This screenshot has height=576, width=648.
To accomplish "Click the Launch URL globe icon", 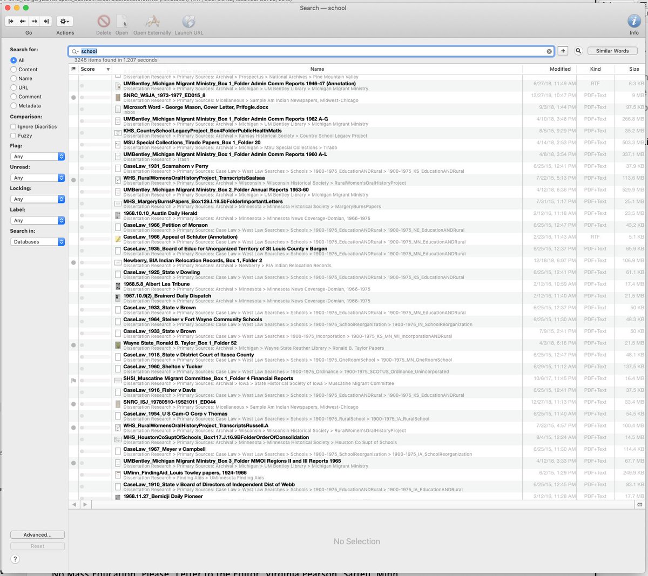I will pos(189,21).
